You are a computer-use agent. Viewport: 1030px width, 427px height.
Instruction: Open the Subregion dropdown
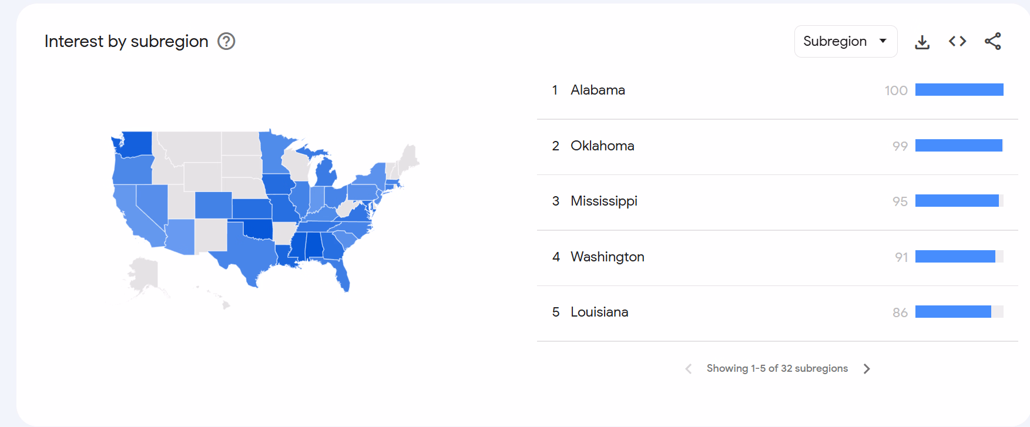point(846,41)
